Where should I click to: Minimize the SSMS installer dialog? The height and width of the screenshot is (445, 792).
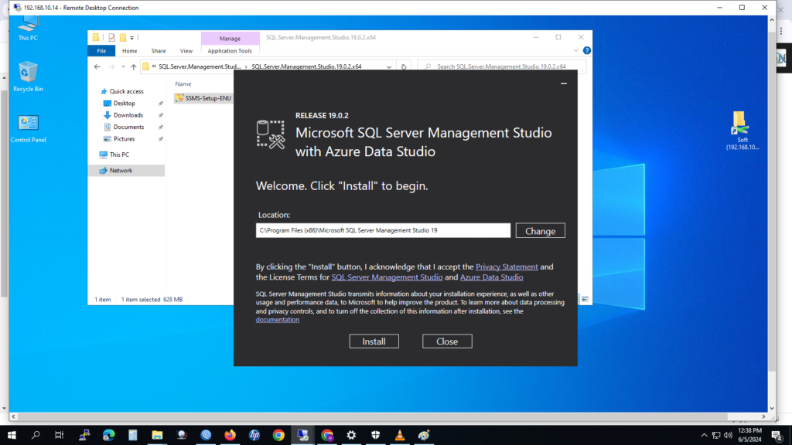[x=564, y=83]
